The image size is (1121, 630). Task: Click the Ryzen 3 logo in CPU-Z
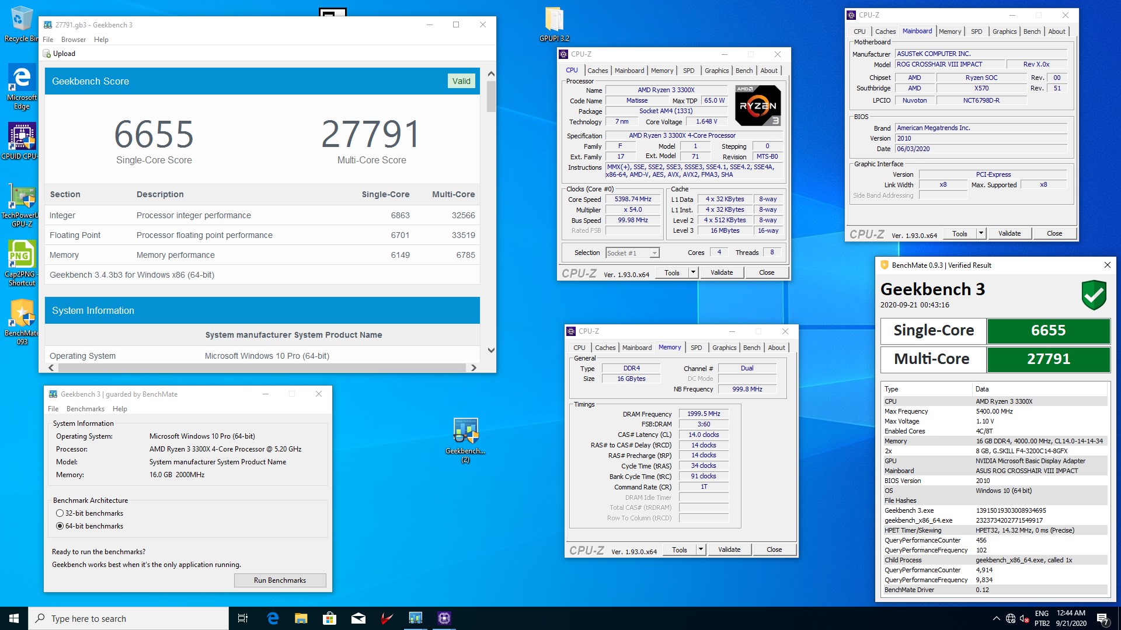pyautogui.click(x=758, y=106)
